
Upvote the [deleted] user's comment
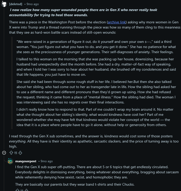pyautogui.click(x=11, y=153)
